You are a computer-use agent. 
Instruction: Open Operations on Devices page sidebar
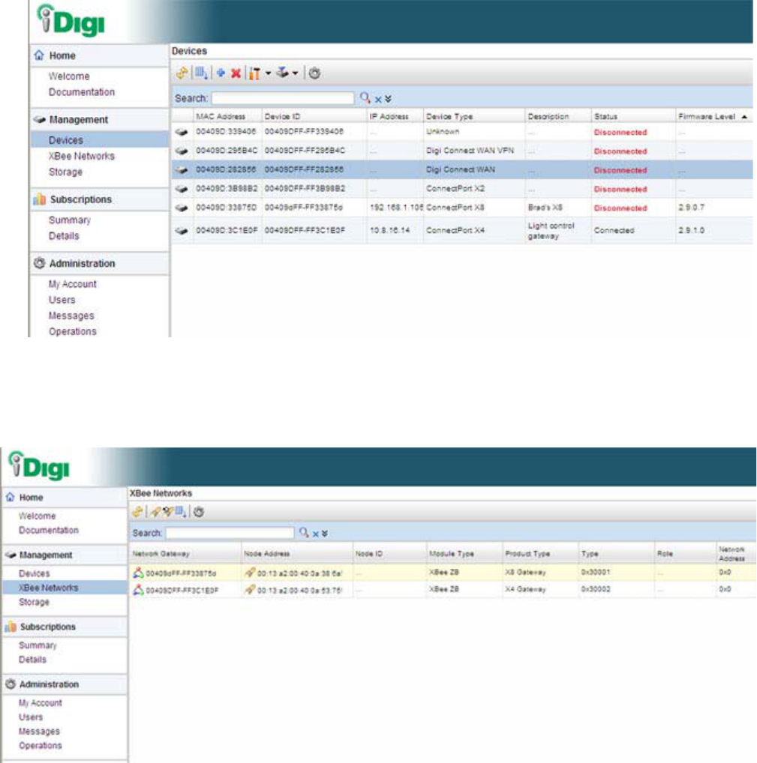pos(72,331)
